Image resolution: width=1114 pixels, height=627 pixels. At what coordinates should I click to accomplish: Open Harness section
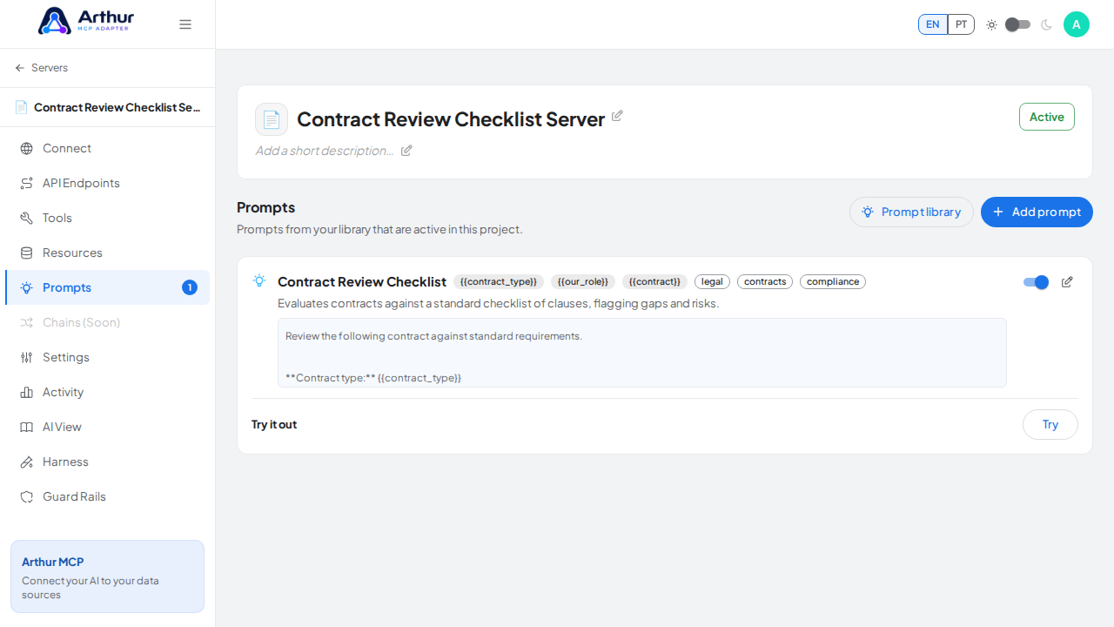pos(107,462)
